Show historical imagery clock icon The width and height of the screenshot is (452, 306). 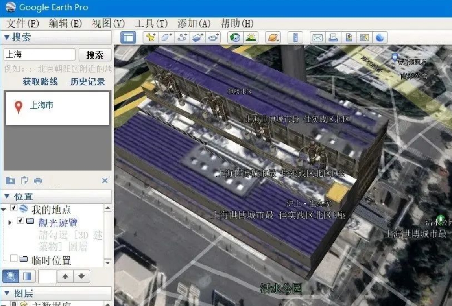pyautogui.click(x=235, y=37)
